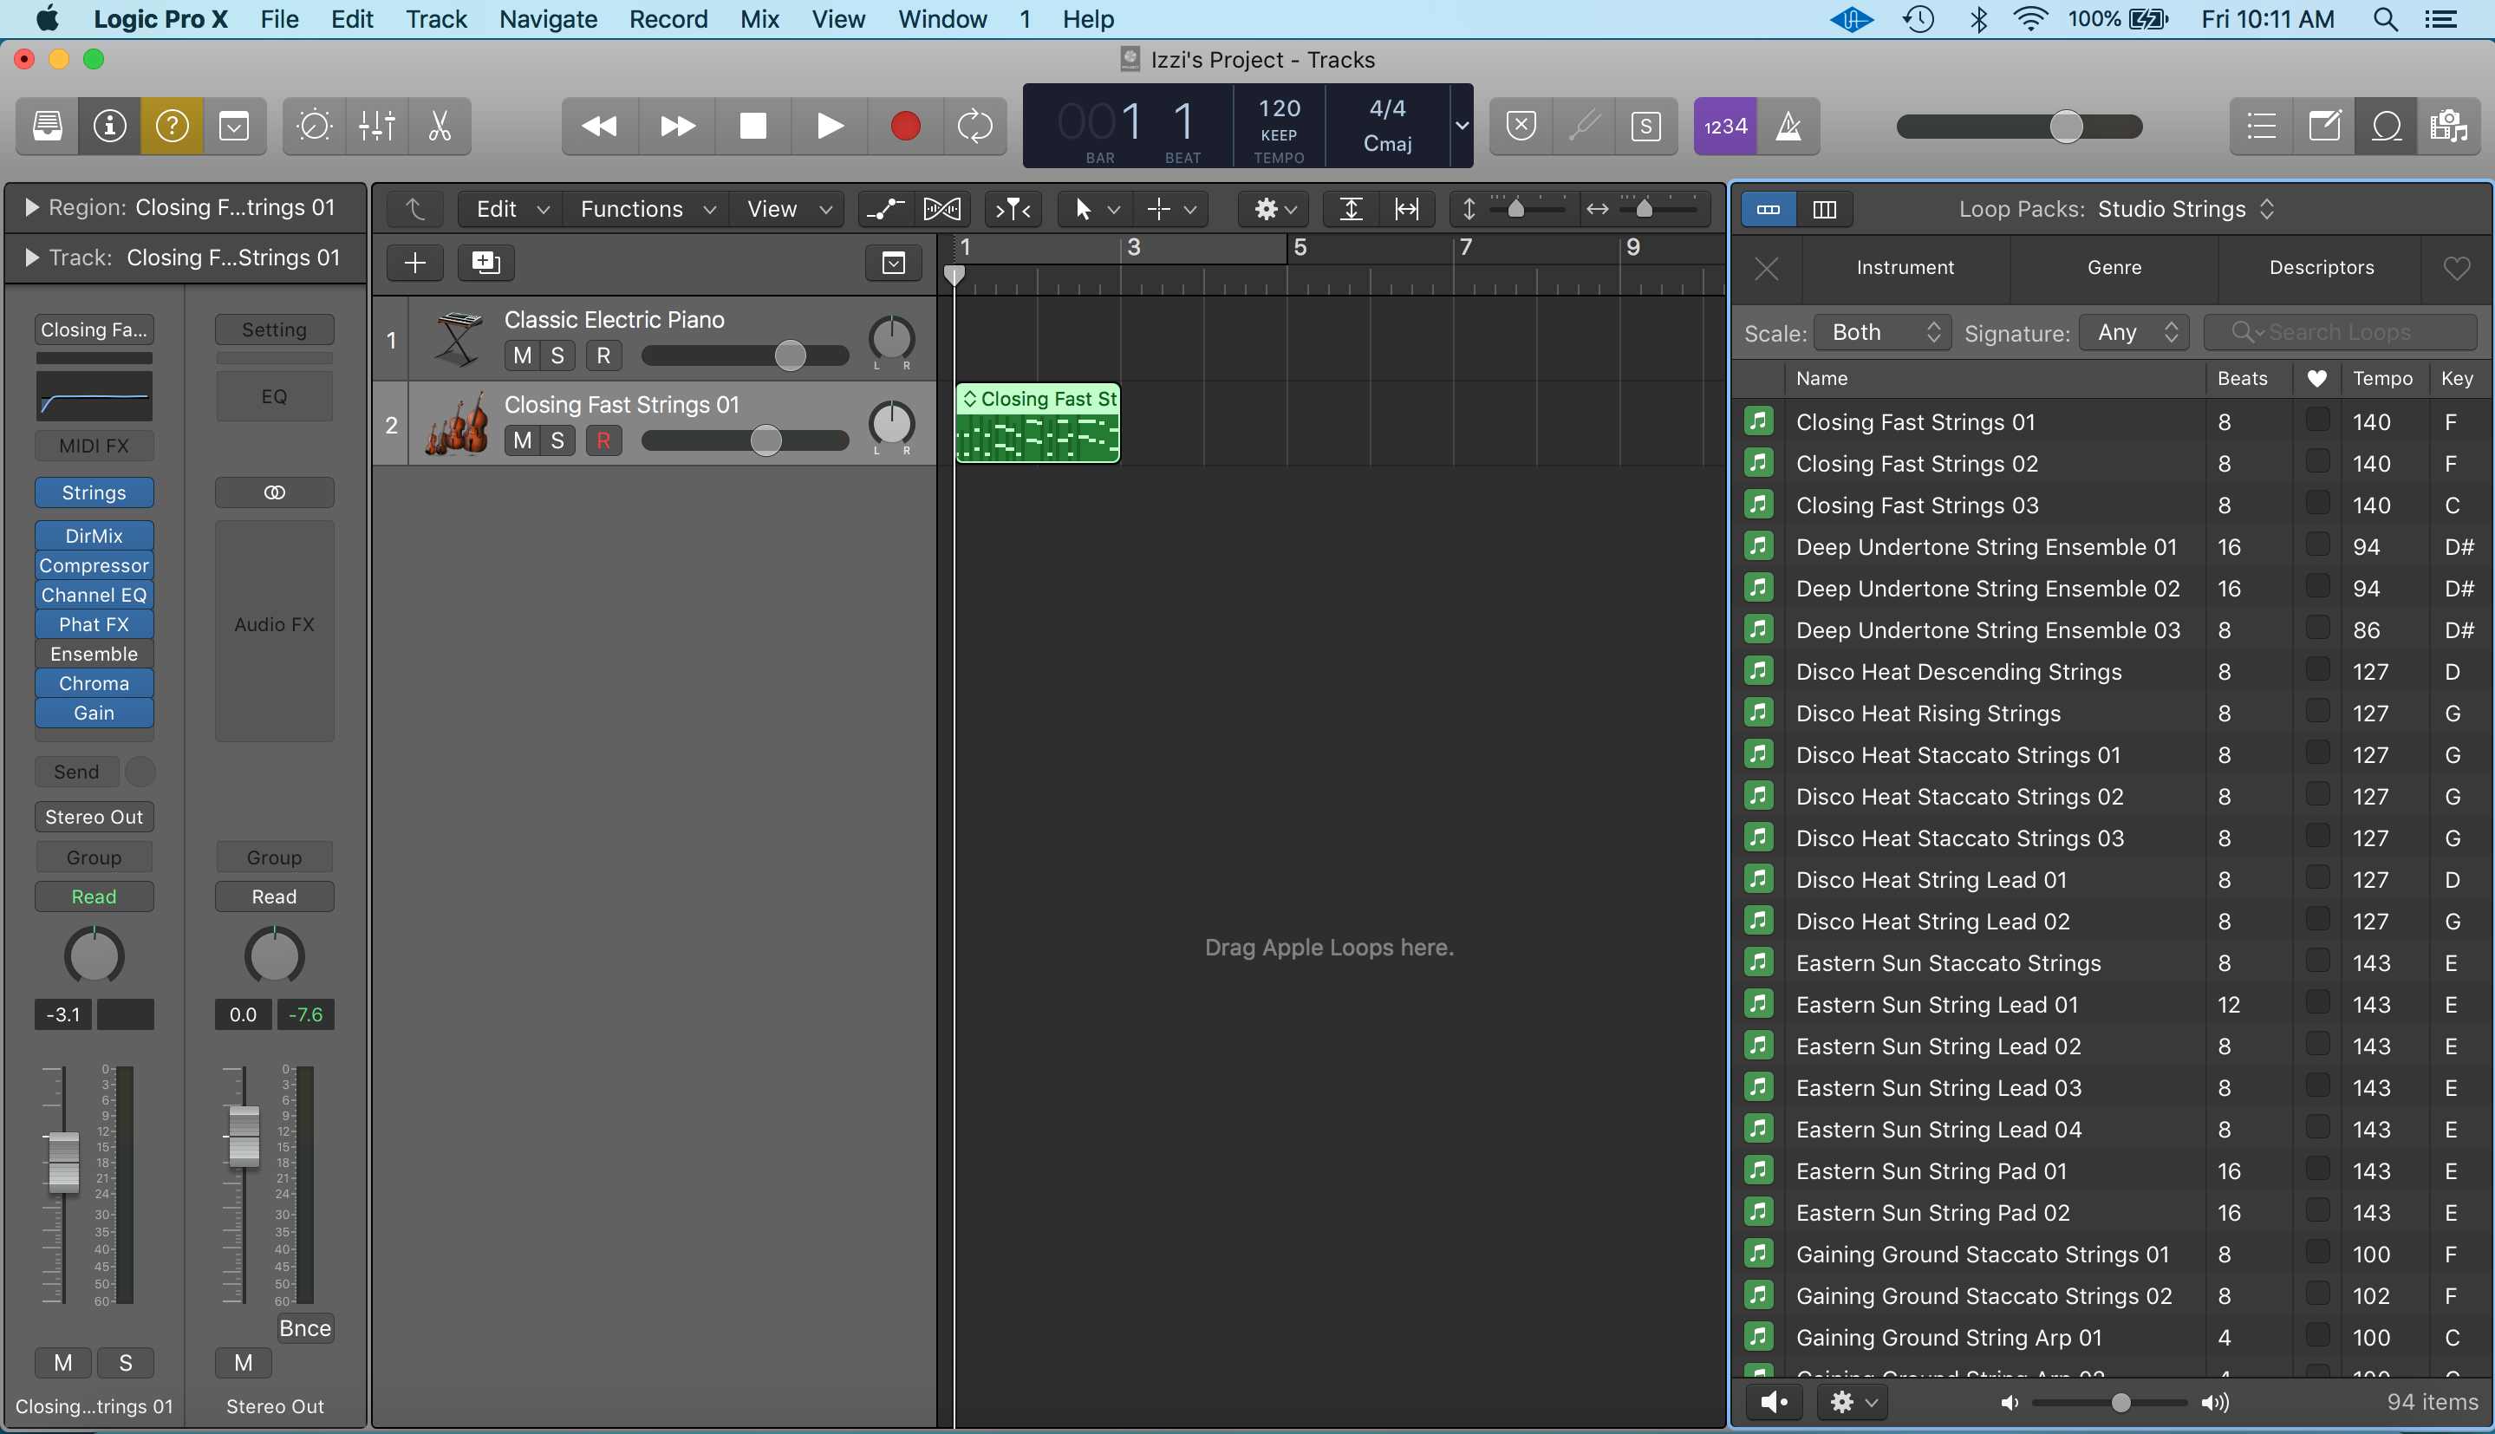Viewport: 2495px width, 1434px height.
Task: Click the Scissors editors icon
Action: (x=440, y=126)
